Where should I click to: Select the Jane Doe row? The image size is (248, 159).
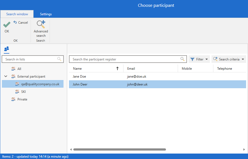pyautogui.click(x=157, y=77)
